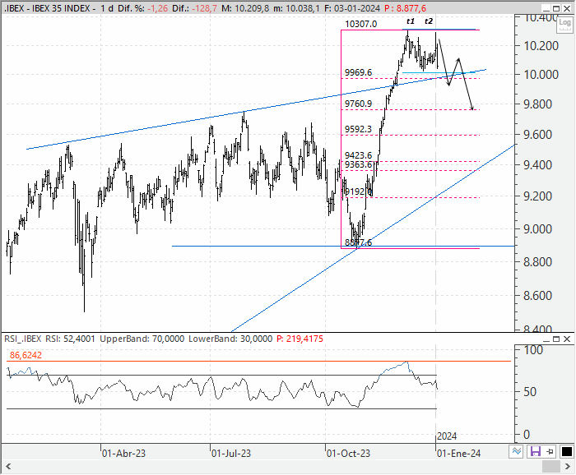This screenshot has width=576, height=475.
Task: Click the '9.800' price axis label
Action: click(x=538, y=104)
